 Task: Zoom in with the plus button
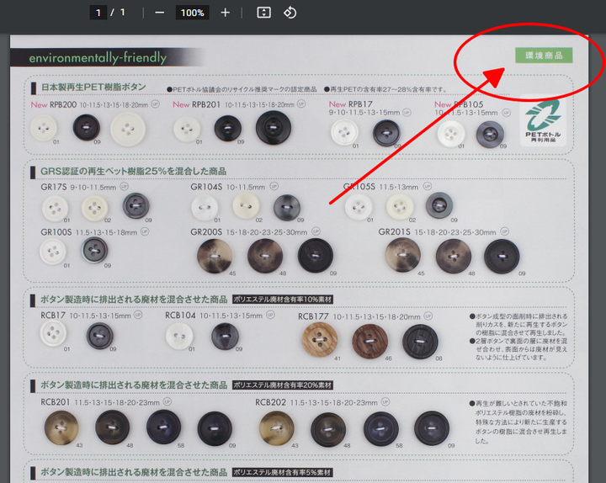[x=225, y=13]
